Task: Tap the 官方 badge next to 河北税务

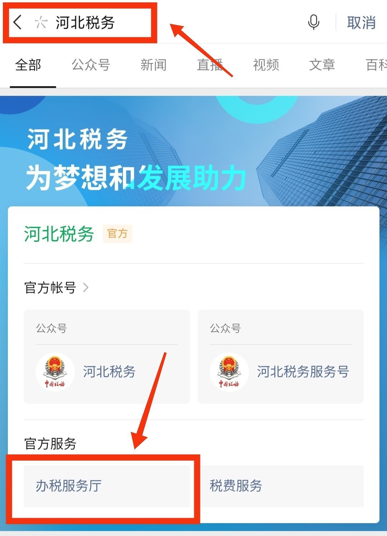Action: point(118,234)
